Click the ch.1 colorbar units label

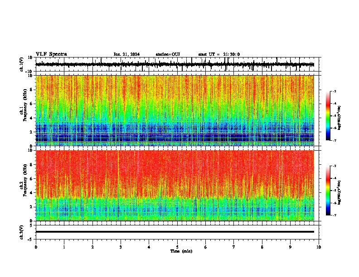click(340, 118)
